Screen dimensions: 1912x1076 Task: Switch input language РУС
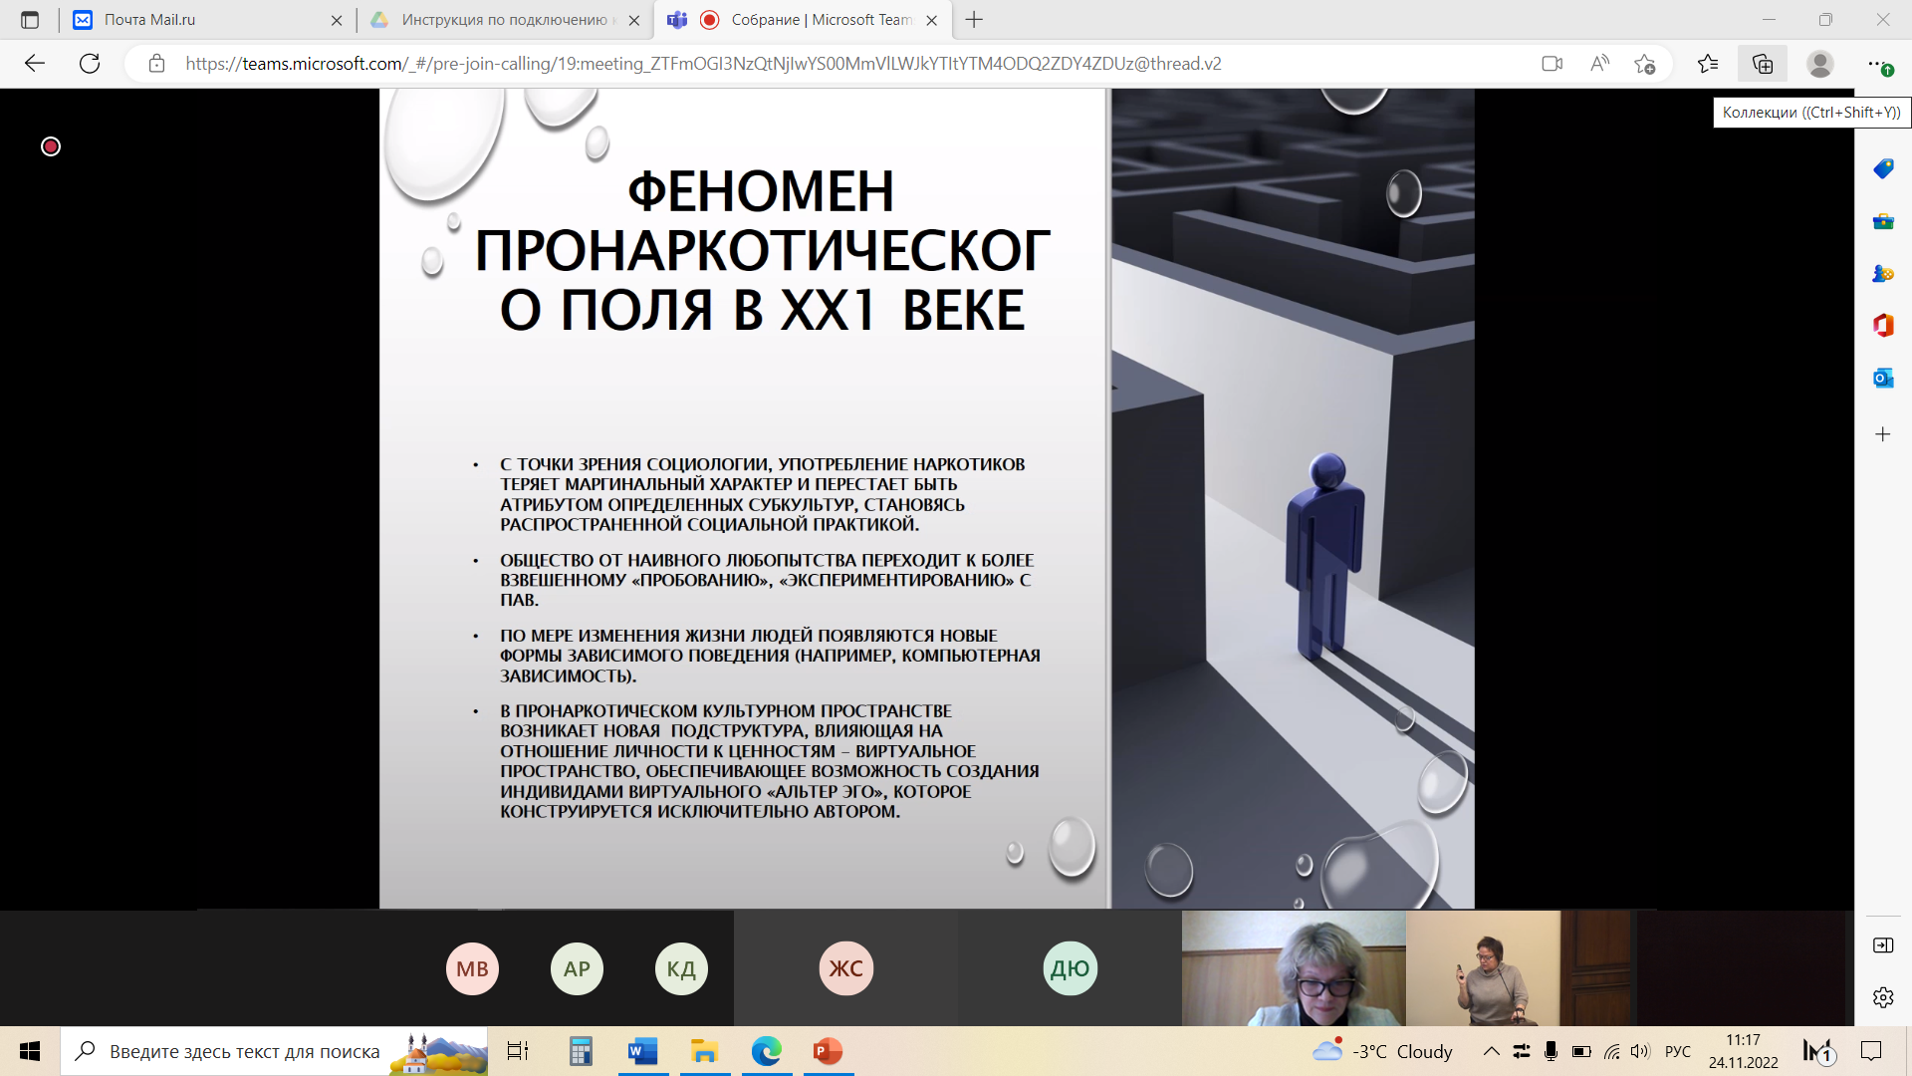point(1678,1051)
